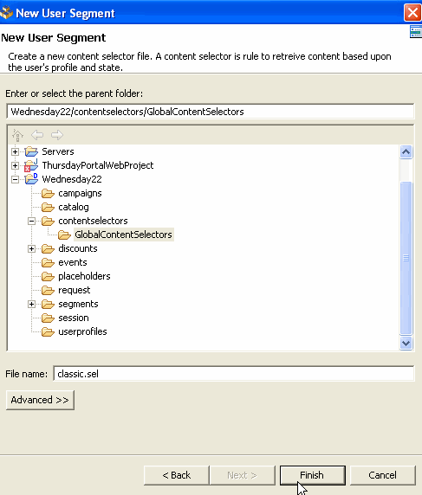Click the placeholders folder icon

click(x=48, y=276)
